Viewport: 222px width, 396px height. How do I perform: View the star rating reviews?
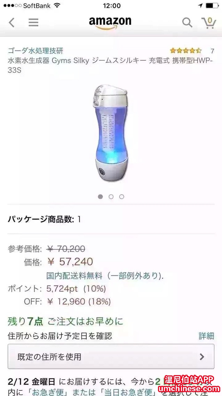coord(186,51)
